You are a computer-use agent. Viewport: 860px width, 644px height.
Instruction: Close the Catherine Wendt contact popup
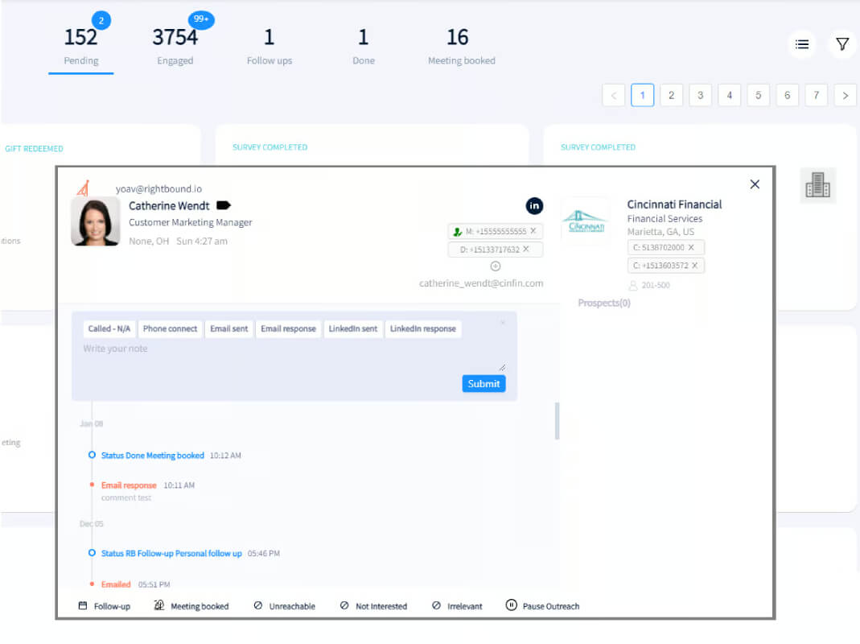[755, 184]
